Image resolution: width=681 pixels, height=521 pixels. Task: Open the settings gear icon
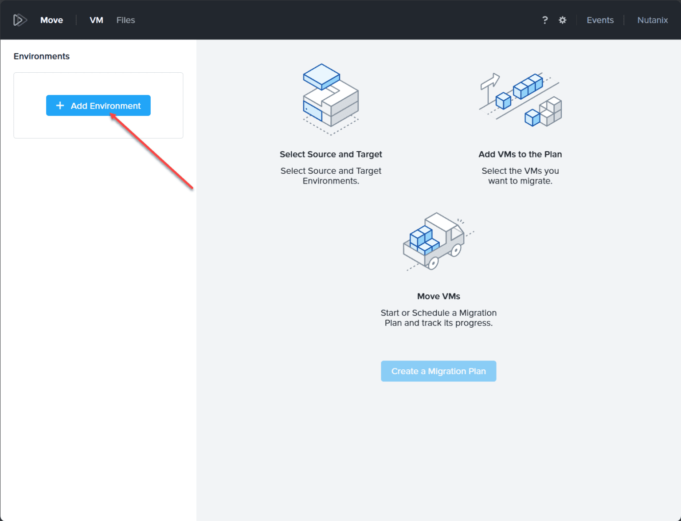562,20
